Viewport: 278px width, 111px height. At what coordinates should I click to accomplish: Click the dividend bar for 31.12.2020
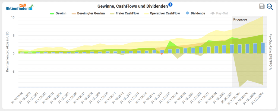(185, 51)
